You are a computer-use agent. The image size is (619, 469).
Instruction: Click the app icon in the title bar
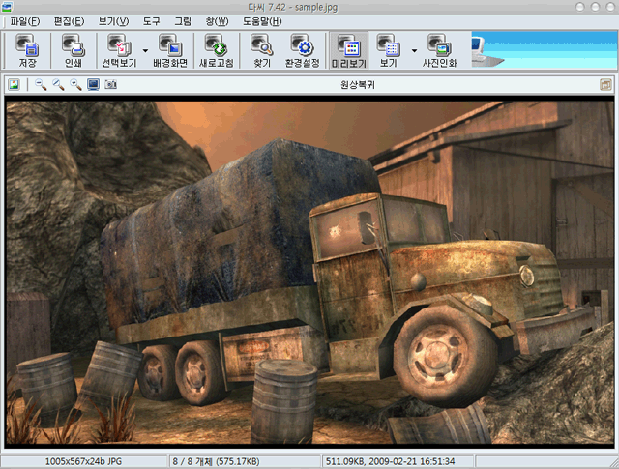click(x=7, y=7)
